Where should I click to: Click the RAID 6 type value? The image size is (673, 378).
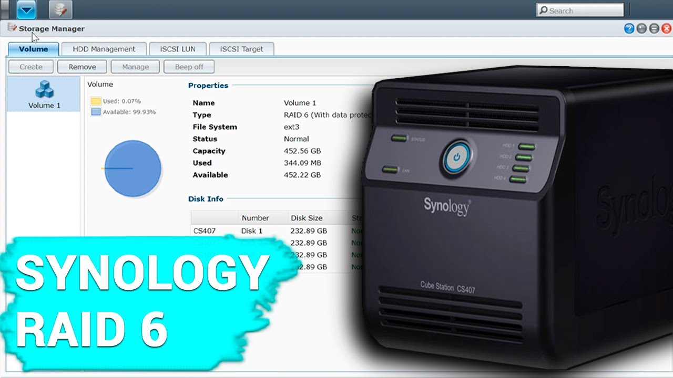pyautogui.click(x=328, y=115)
